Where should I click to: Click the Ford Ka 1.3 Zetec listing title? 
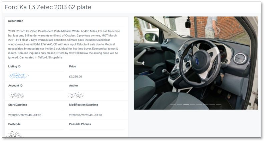click(x=48, y=7)
